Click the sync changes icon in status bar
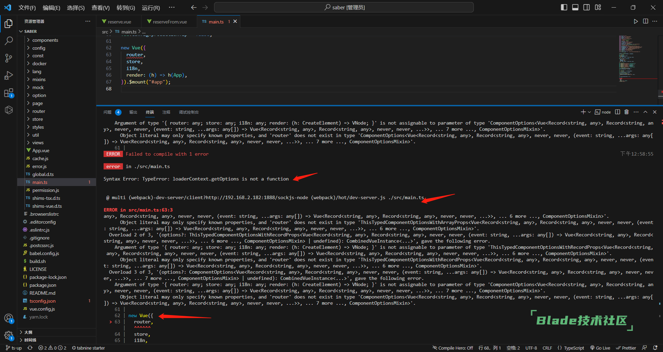 [x=30, y=348]
